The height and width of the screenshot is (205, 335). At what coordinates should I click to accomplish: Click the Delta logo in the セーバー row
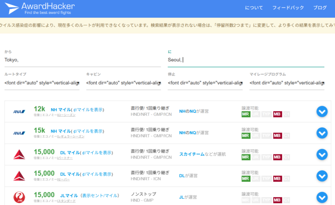click(x=19, y=176)
